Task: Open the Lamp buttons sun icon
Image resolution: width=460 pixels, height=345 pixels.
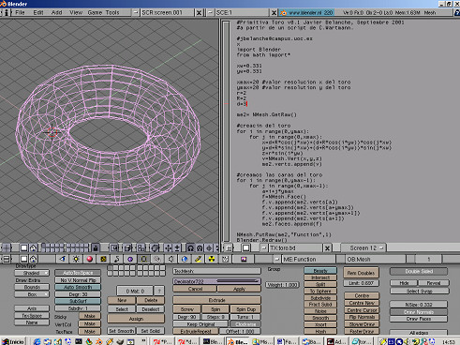Action: coord(76,259)
